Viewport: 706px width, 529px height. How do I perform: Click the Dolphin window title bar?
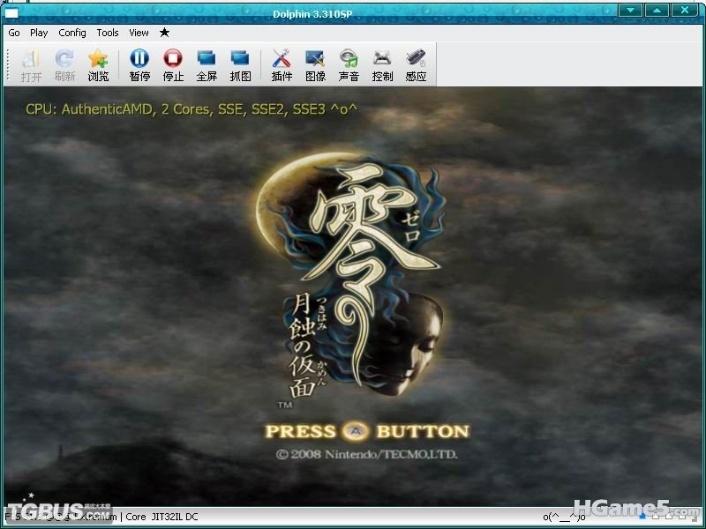pyautogui.click(x=353, y=10)
